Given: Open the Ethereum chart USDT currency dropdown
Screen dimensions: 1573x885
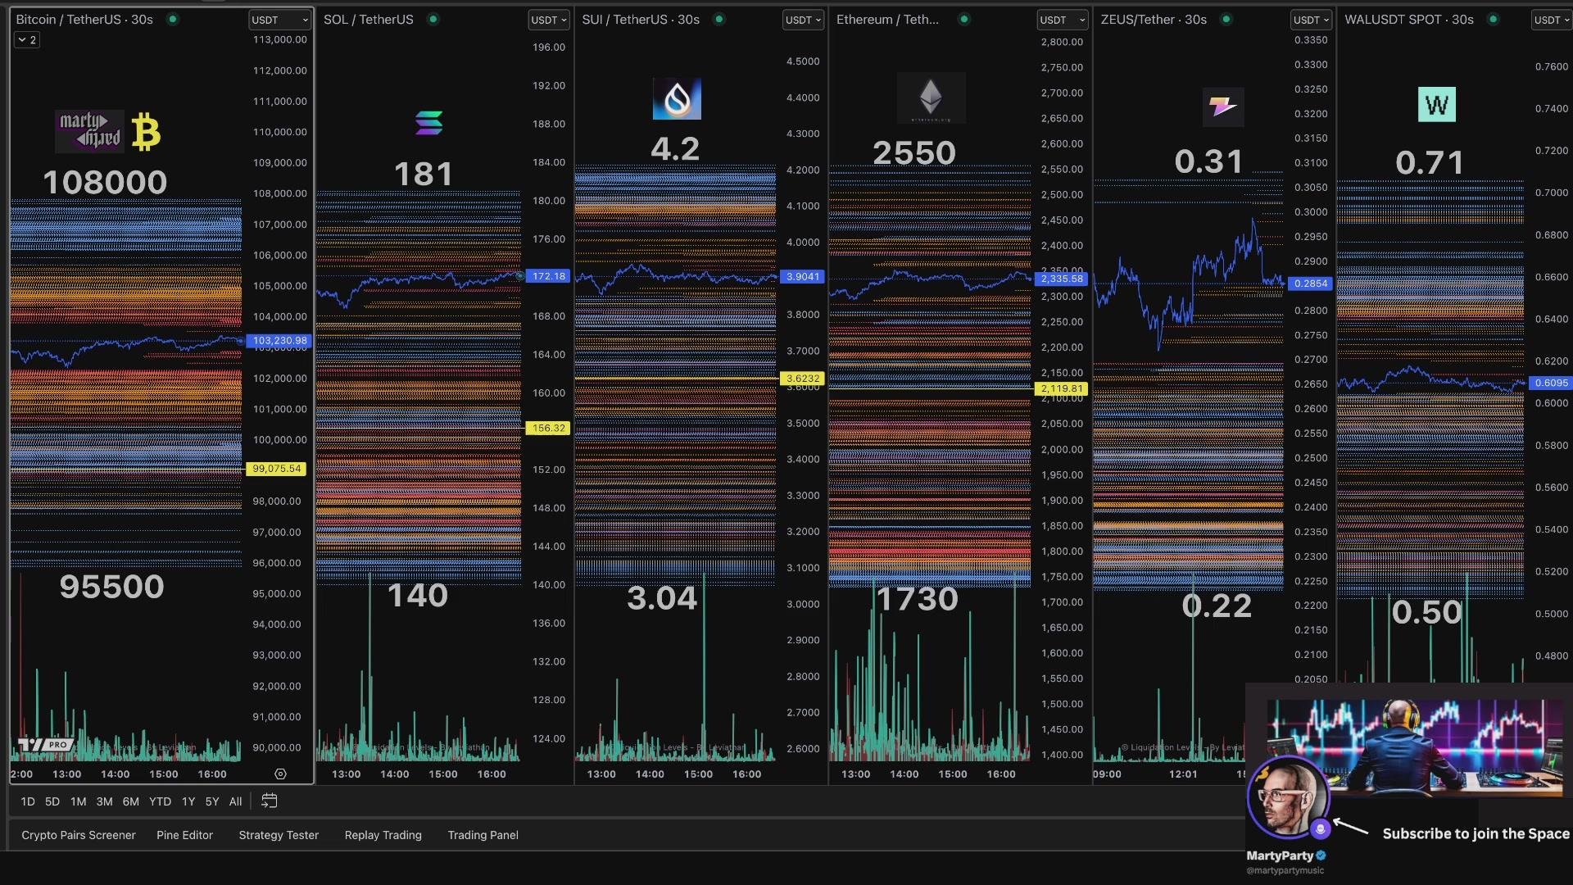Looking at the screenshot, I should pyautogui.click(x=1062, y=20).
